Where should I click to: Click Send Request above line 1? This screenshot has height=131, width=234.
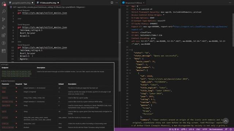(23, 10)
